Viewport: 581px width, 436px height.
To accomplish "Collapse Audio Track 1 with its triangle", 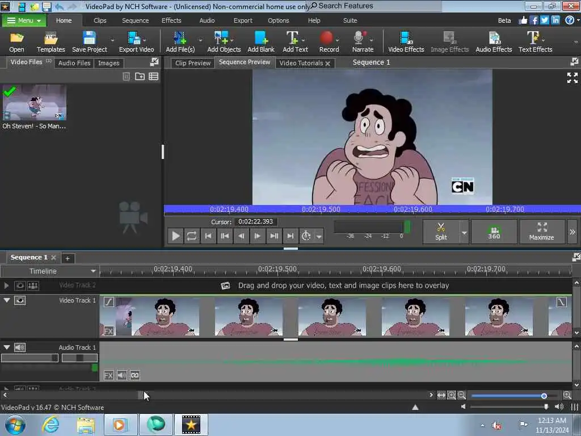I will pos(7,347).
